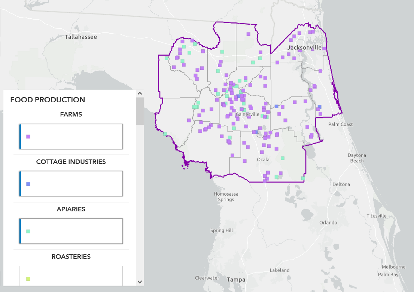Click the blue Cottage Industries legend square
414x292 pixels.
pos(28,184)
